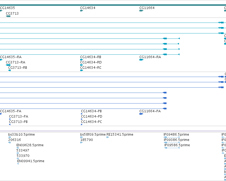The width and height of the screenshot is (226, 181).
Task: Select protein label CG14634-PD
Action: (x=92, y=116)
